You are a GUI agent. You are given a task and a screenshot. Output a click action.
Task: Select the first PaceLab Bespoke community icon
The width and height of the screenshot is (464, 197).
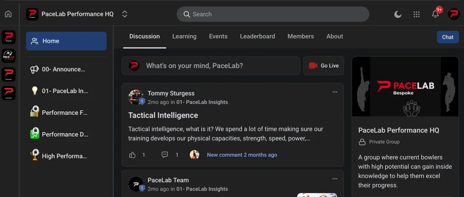[x=9, y=37]
